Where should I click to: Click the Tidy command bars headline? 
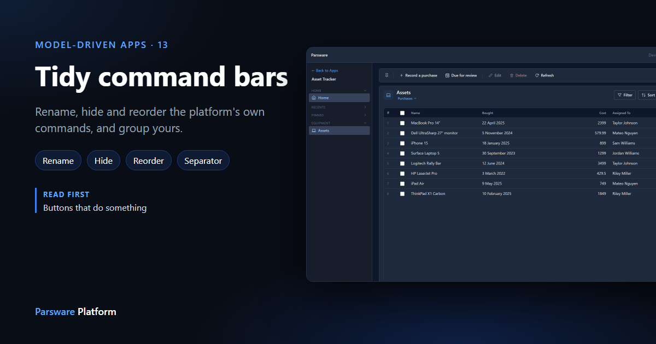tap(161, 76)
